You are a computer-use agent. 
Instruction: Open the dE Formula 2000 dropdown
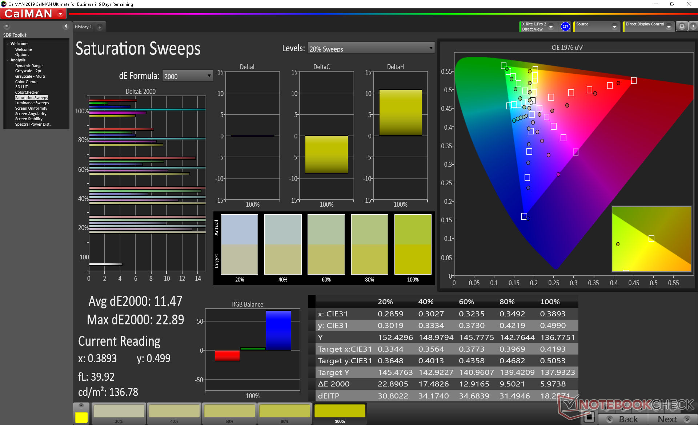click(187, 76)
